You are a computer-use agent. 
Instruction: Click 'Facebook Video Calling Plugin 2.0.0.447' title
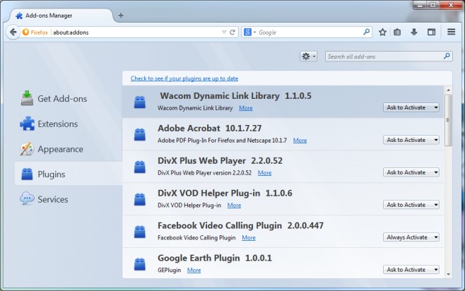[240, 225]
